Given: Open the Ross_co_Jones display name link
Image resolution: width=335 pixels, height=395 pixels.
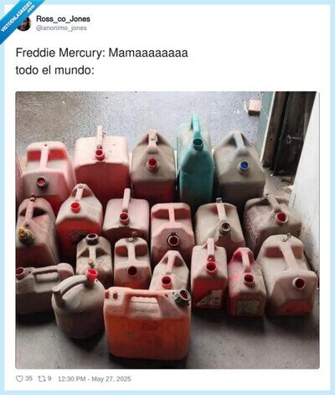Looking at the screenshot, I should pos(63,19).
